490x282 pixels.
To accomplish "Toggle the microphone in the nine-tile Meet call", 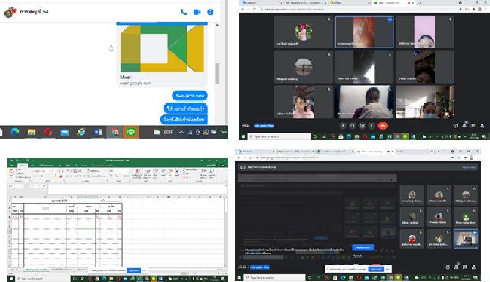I will 344,125.
